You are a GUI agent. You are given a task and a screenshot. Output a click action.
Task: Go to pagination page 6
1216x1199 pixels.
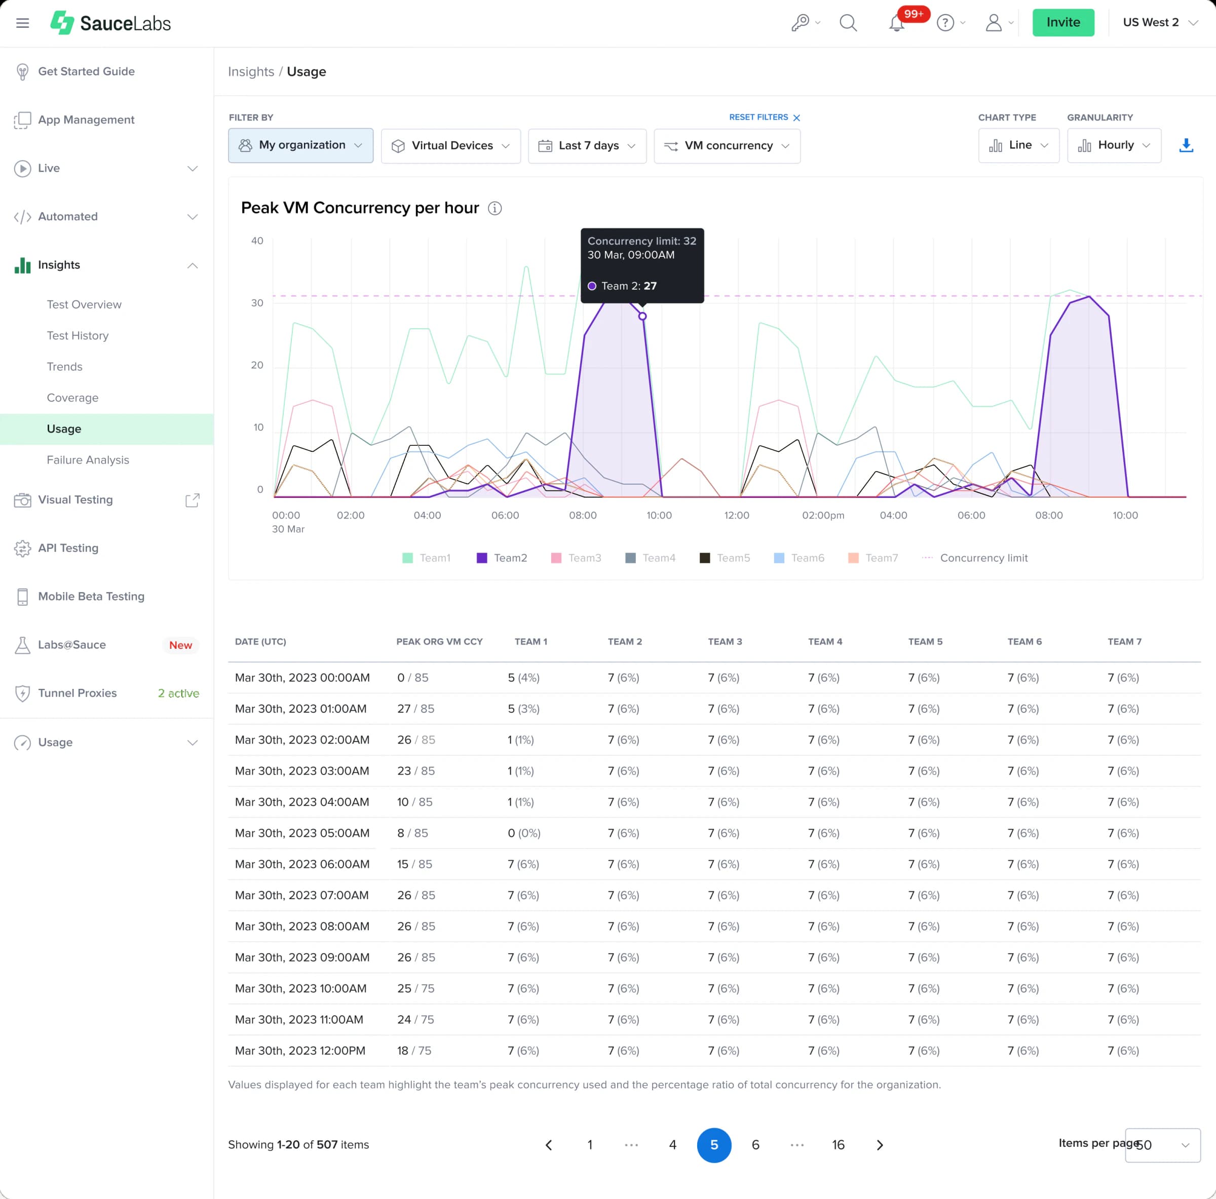click(755, 1145)
